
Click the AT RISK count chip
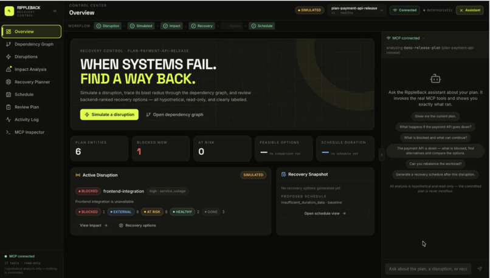(x=152, y=212)
